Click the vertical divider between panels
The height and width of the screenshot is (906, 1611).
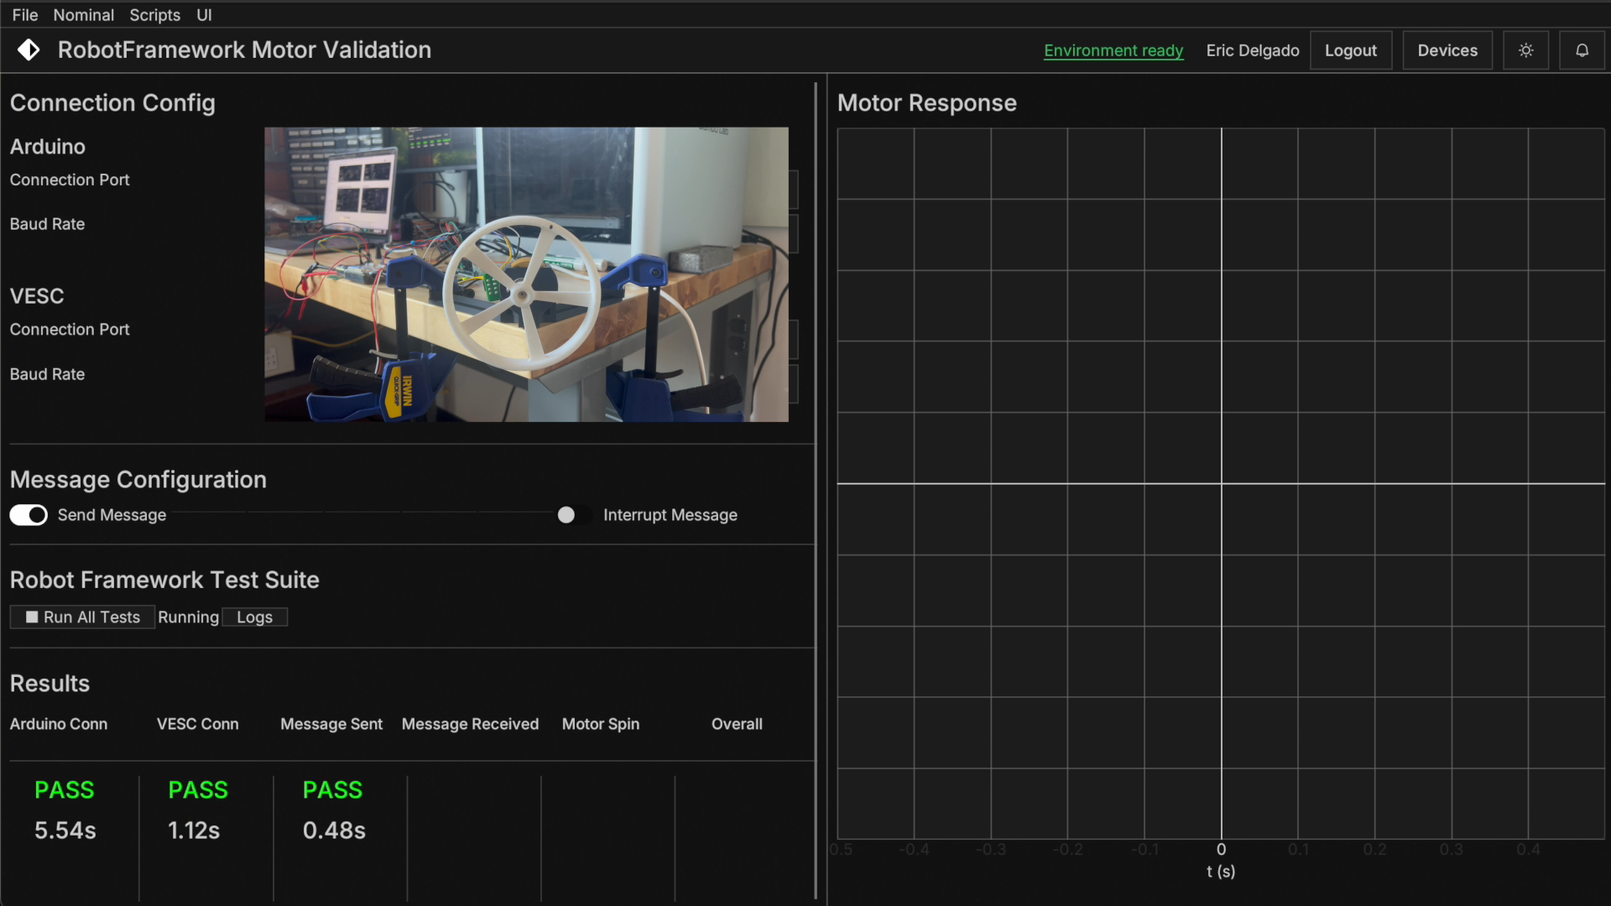(x=816, y=491)
